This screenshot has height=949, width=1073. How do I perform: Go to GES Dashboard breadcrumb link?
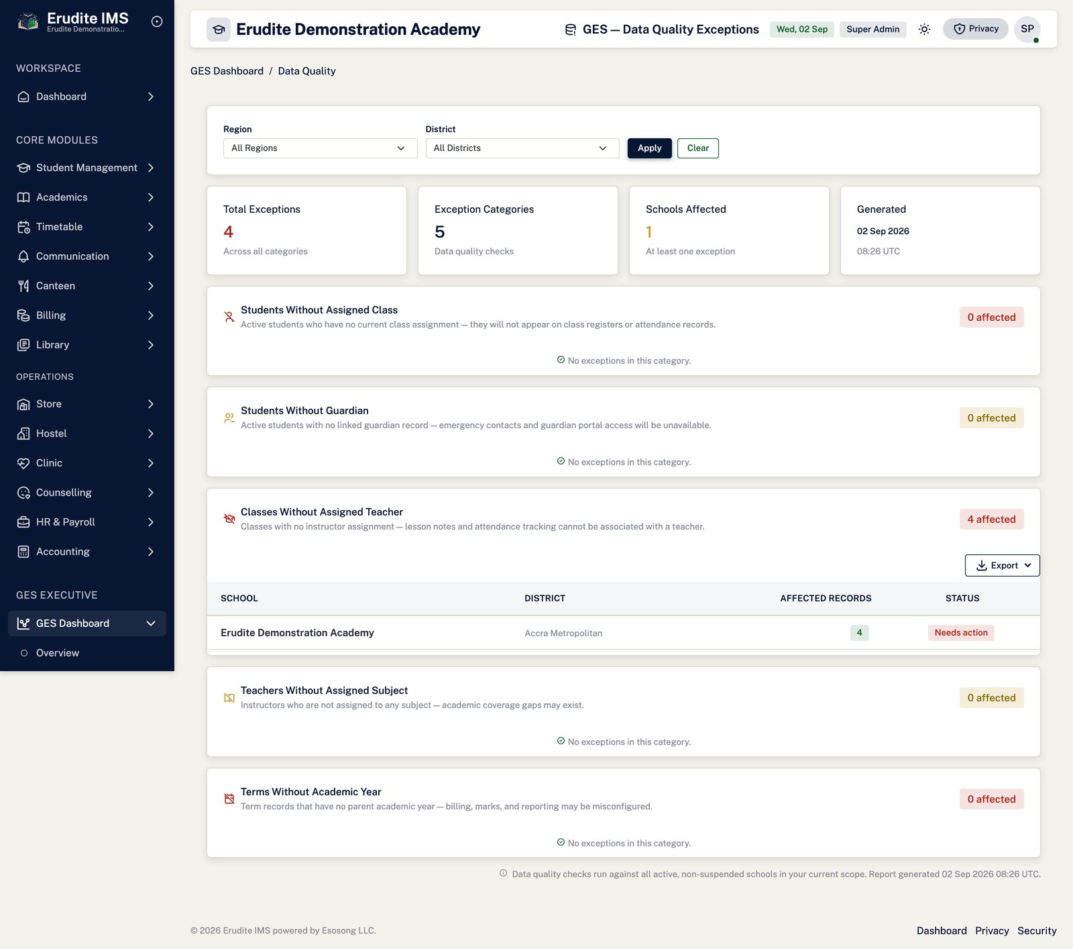tap(227, 71)
